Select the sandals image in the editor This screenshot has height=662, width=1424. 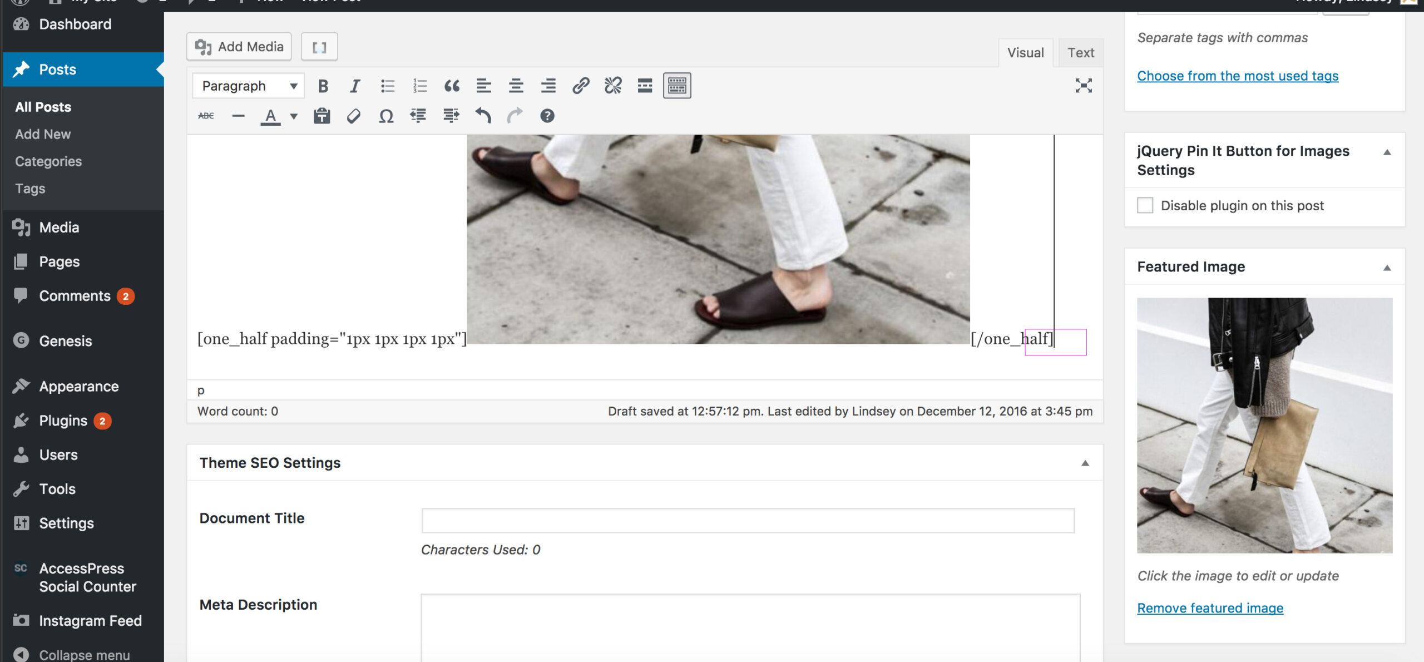pyautogui.click(x=718, y=239)
